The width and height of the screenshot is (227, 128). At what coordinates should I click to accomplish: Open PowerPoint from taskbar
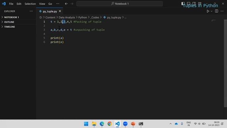click(133, 124)
